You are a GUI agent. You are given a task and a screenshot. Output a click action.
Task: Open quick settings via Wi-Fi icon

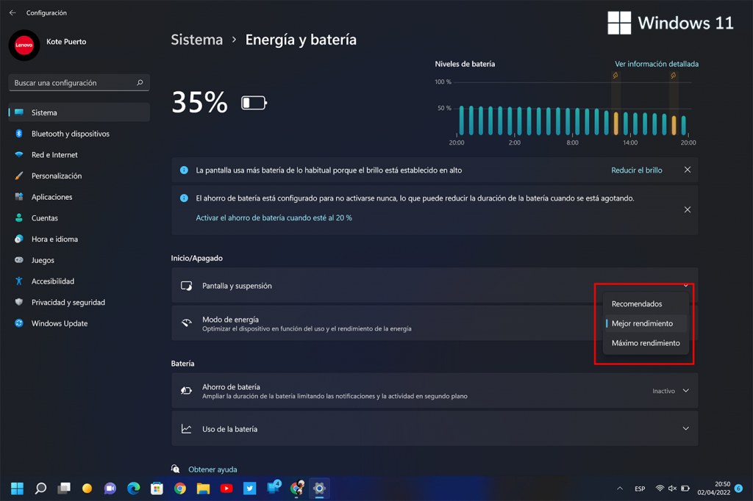660,489
